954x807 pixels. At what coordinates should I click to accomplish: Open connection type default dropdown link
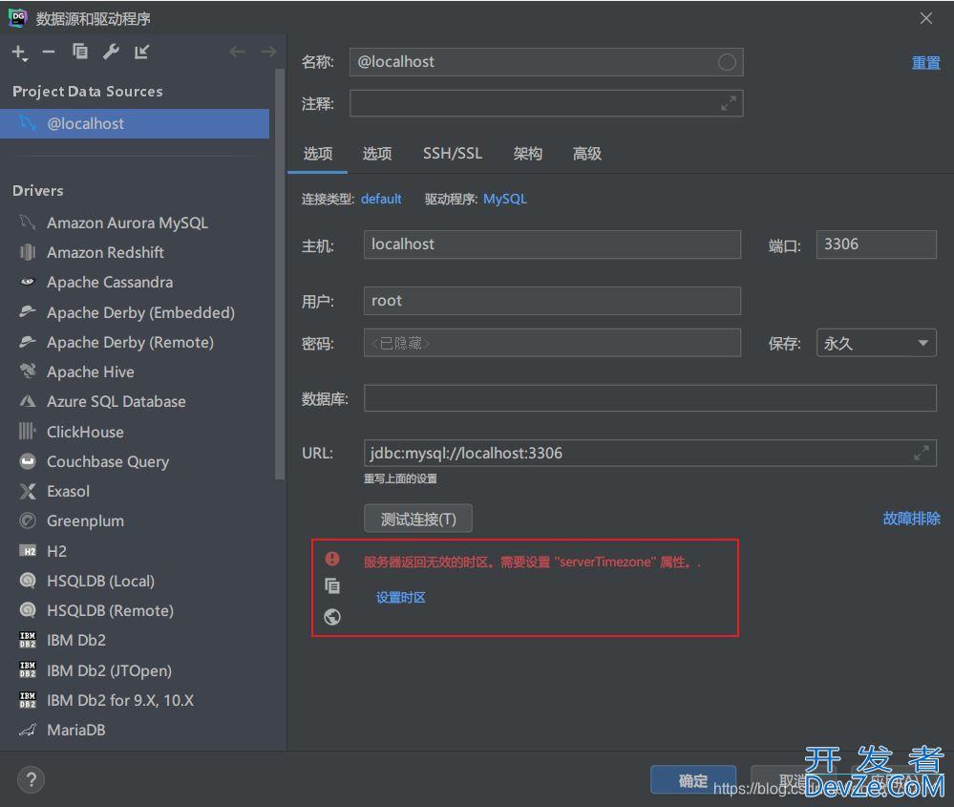pyautogui.click(x=381, y=199)
